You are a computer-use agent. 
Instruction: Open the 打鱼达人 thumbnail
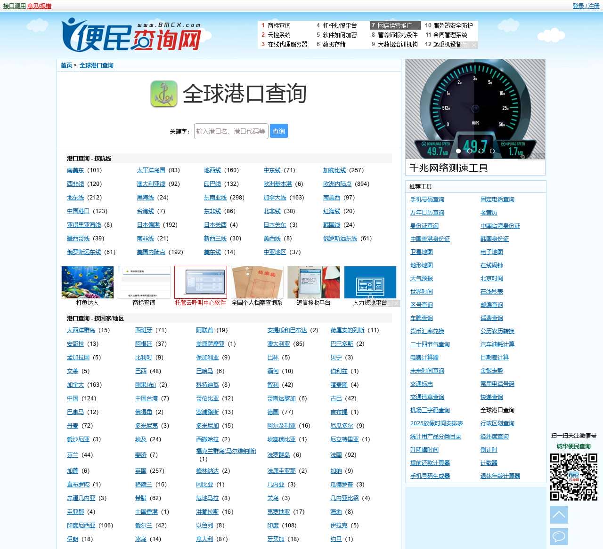pos(88,282)
